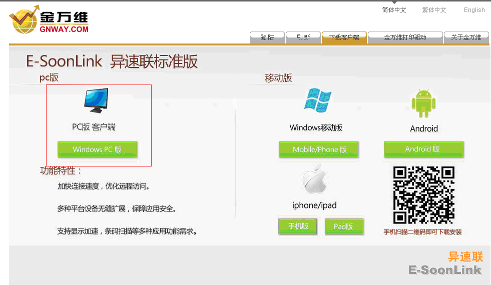Image resolution: width=491 pixels, height=285 pixels.
Task: Click the Android label under robot
Action: coord(424,128)
